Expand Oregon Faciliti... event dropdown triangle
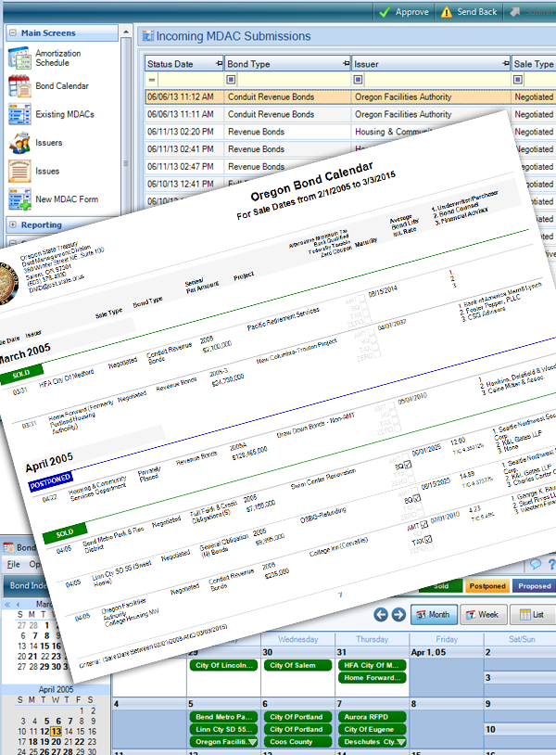This screenshot has width=556, height=755. [252, 742]
